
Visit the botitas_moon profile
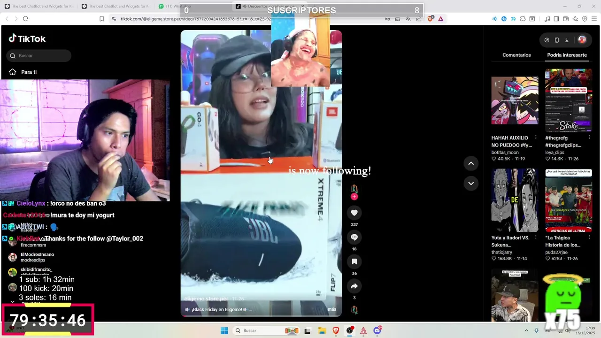point(505,153)
